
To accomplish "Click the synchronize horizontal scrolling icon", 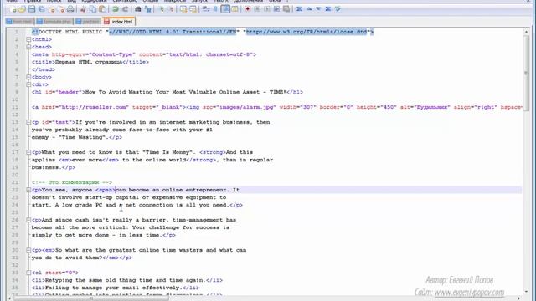I will (x=193, y=9).
